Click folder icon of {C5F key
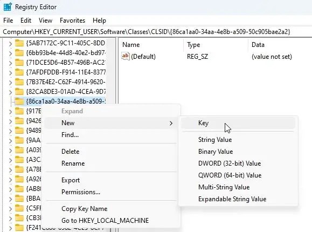Viewport: 312px width, 232px height. click(x=19, y=208)
